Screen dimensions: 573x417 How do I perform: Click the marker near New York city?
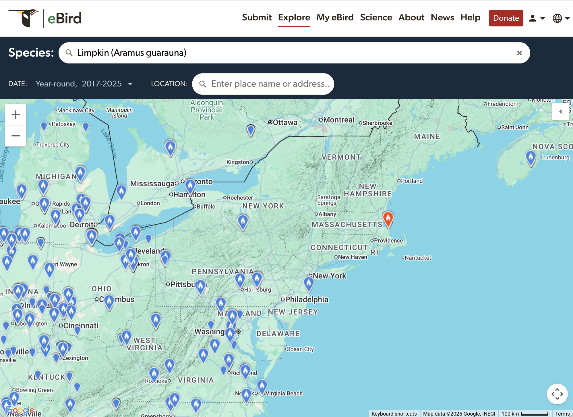point(309,283)
